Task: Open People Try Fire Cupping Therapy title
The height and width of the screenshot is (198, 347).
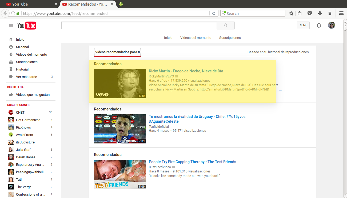Action: [x=192, y=162]
